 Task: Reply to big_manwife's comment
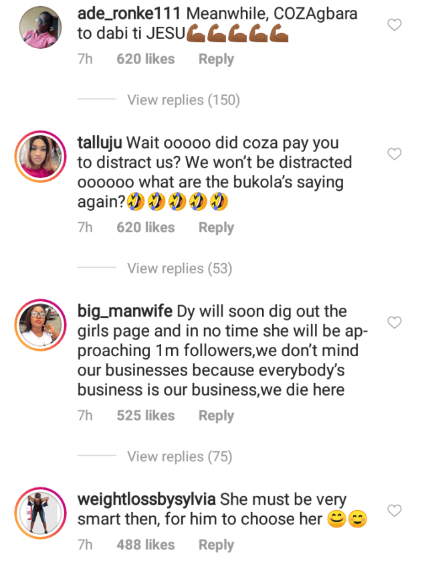(x=215, y=415)
